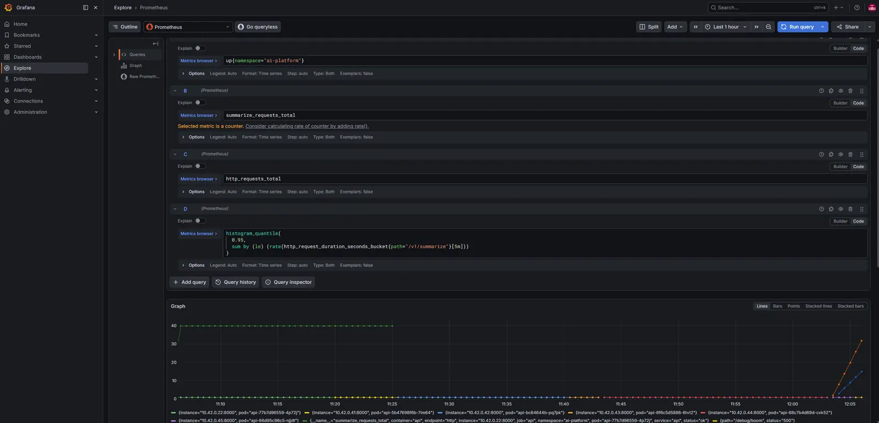This screenshot has height=423, width=879.
Task: Focus the top Search field
Action: [767, 8]
